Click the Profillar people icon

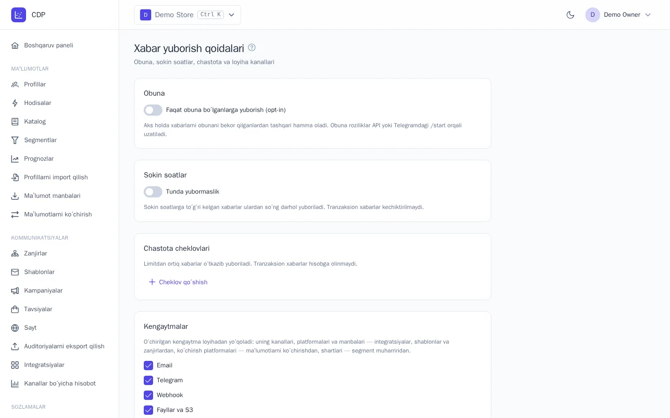[x=15, y=85]
